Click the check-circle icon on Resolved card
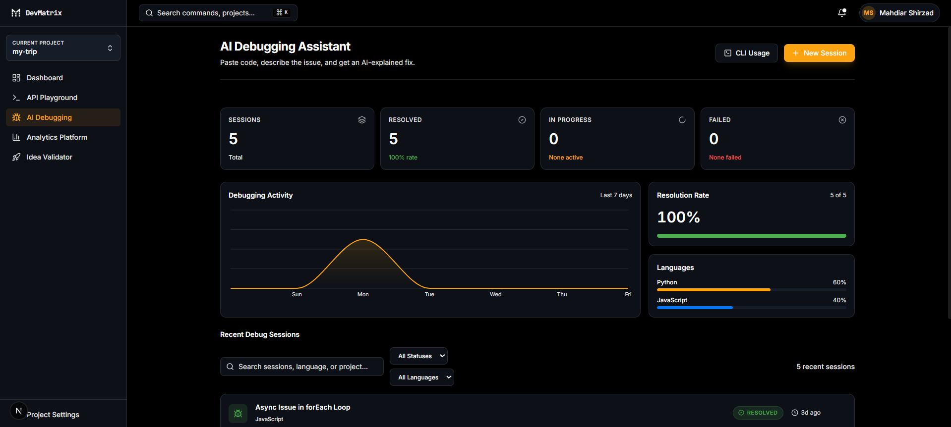The height and width of the screenshot is (427, 951). (522, 120)
